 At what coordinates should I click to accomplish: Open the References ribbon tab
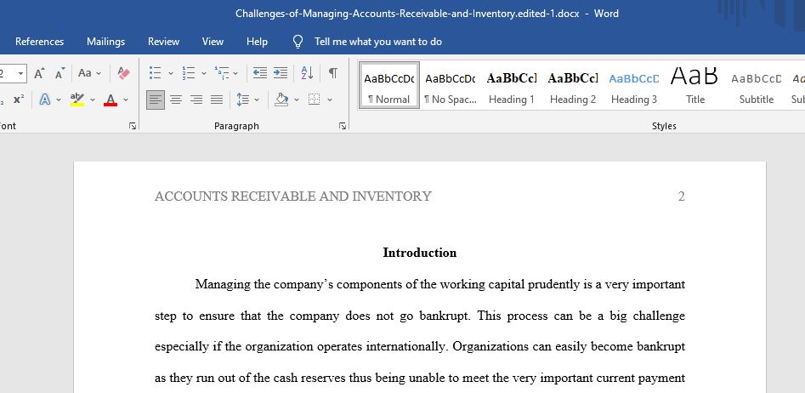click(x=40, y=42)
